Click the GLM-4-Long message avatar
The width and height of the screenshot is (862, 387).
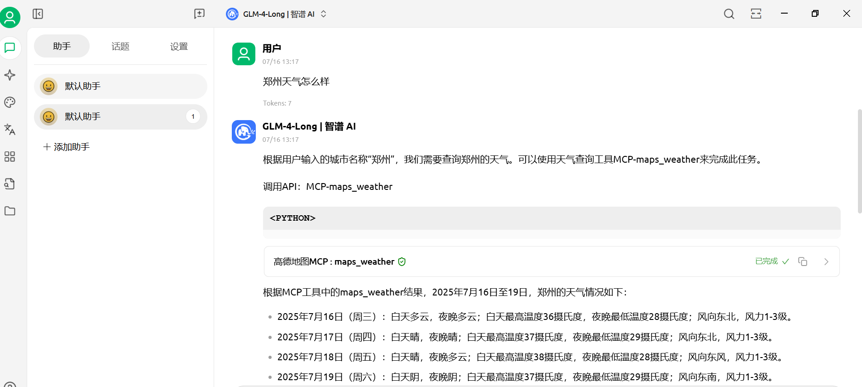coord(244,132)
